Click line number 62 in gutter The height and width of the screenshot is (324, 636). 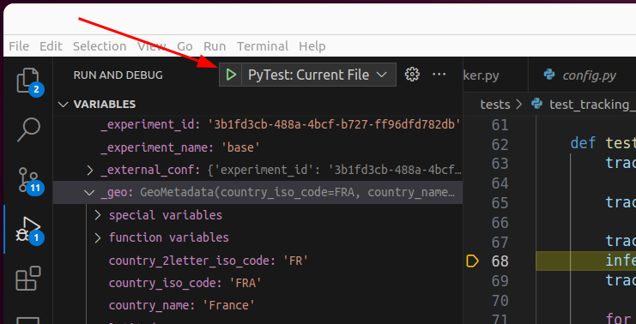click(x=500, y=144)
